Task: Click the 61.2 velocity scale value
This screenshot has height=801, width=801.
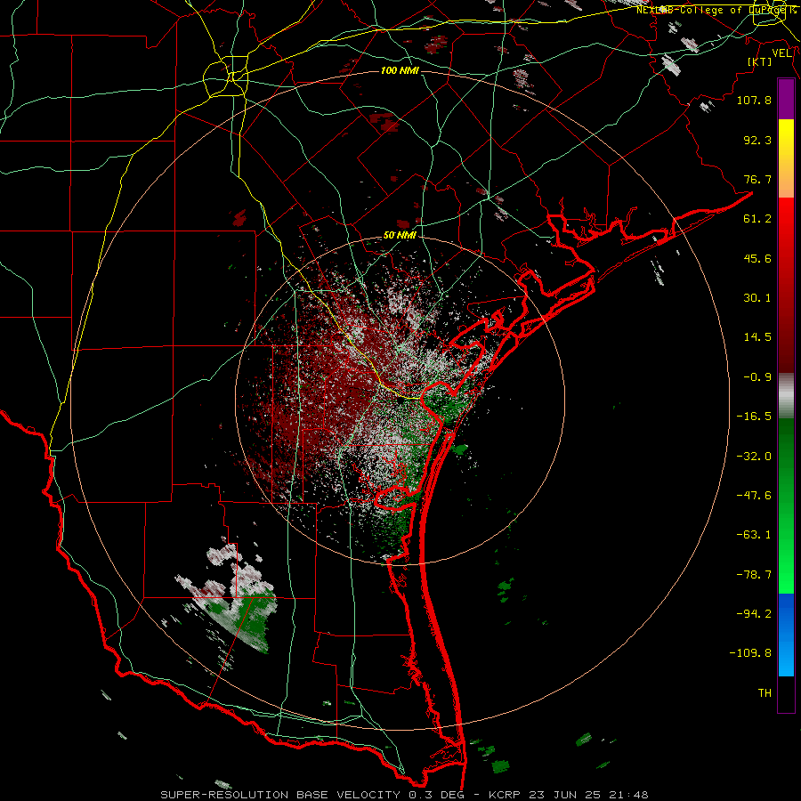Action: click(757, 219)
